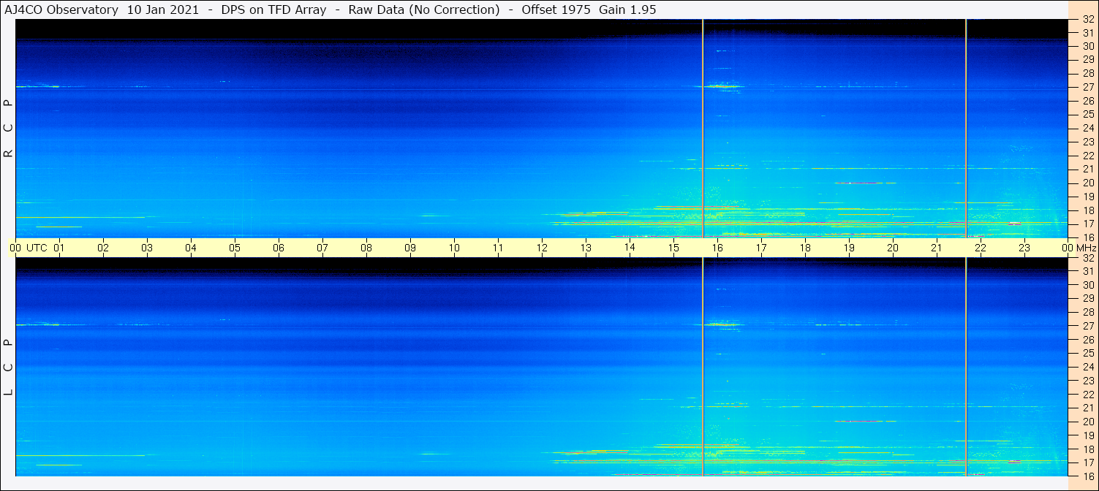Click the 26 MHz label of LCP panel
The height and width of the screenshot is (491, 1099).
(x=1087, y=340)
